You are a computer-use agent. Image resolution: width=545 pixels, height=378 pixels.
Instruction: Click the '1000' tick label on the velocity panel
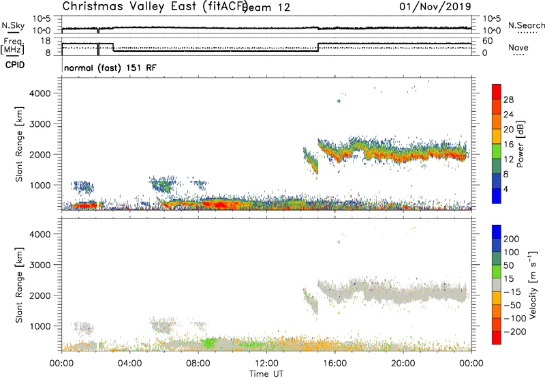coord(40,326)
